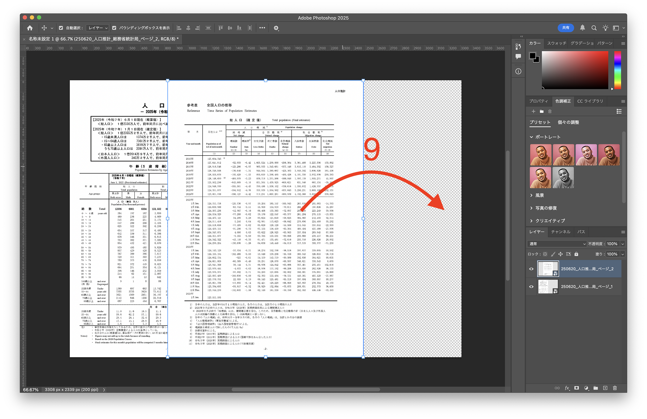
Task: Align right edges icon
Action: click(198, 28)
